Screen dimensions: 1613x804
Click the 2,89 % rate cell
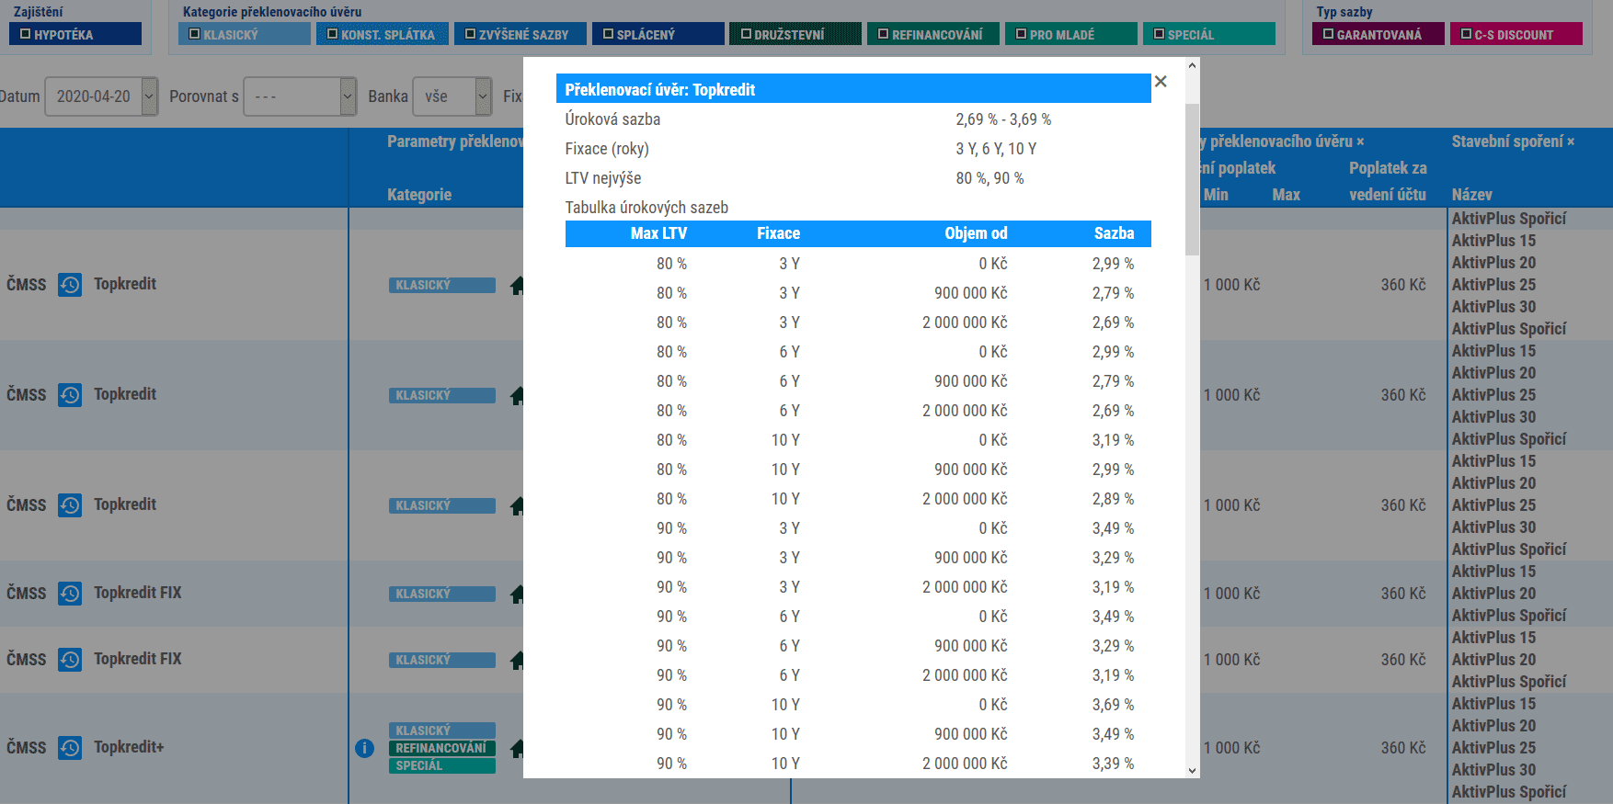(x=1113, y=499)
